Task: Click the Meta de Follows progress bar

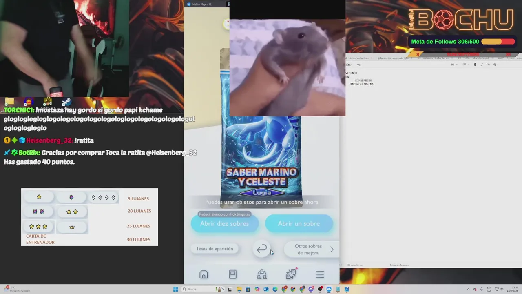Action: tap(498, 42)
